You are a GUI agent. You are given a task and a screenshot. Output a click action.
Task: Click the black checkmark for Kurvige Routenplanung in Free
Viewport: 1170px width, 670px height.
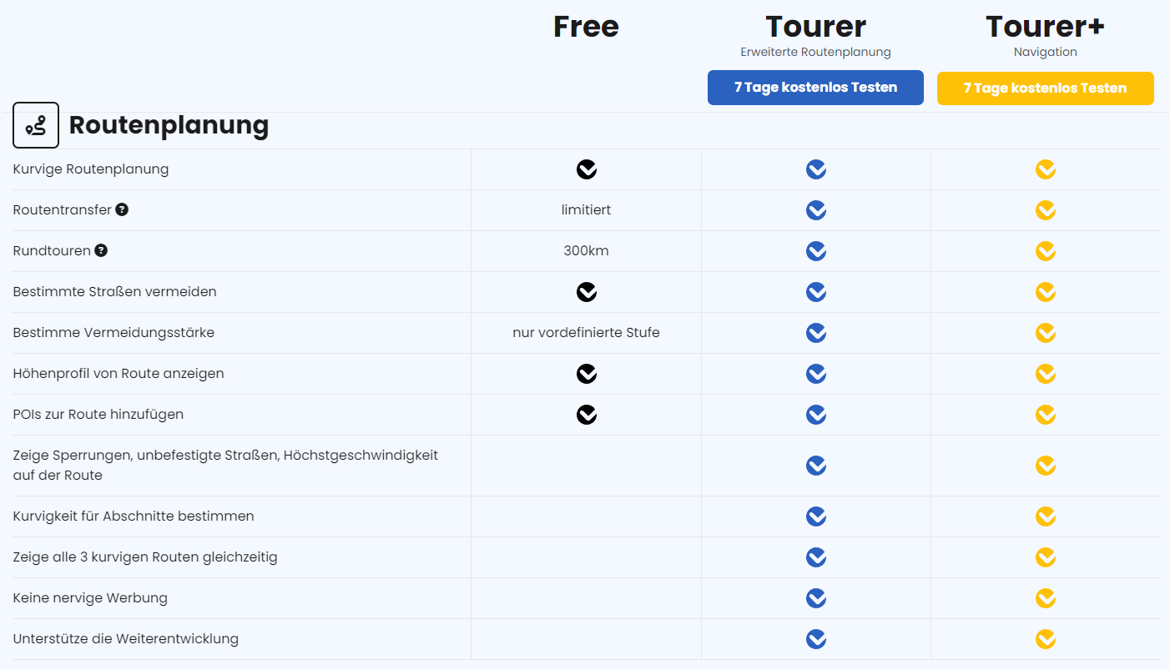tap(587, 169)
